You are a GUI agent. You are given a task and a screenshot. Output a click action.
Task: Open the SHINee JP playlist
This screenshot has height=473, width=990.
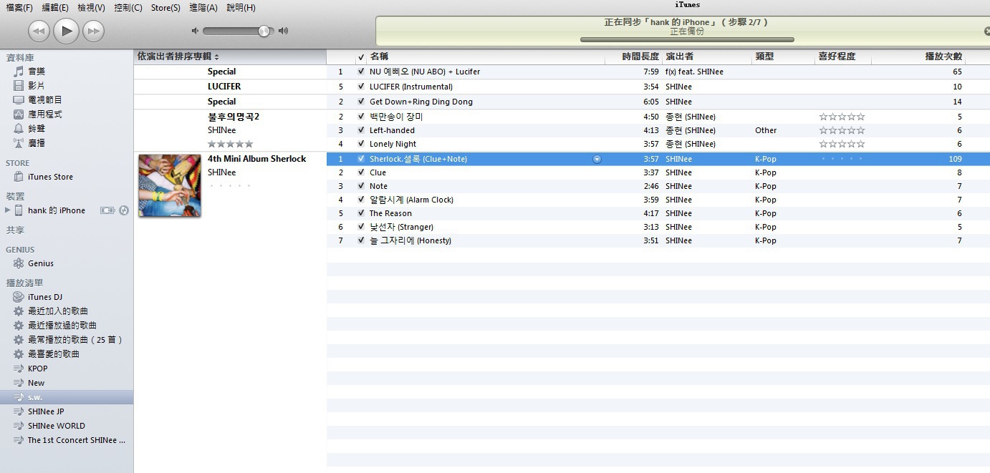[46, 411]
